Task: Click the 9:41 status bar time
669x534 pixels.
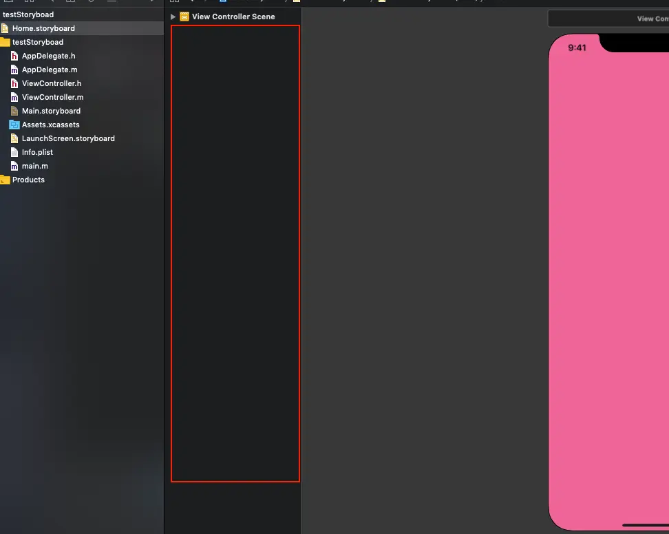Action: click(577, 47)
